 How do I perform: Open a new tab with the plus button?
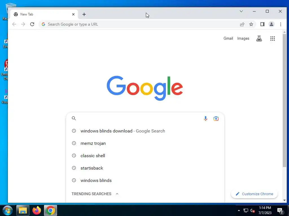pyautogui.click(x=84, y=14)
